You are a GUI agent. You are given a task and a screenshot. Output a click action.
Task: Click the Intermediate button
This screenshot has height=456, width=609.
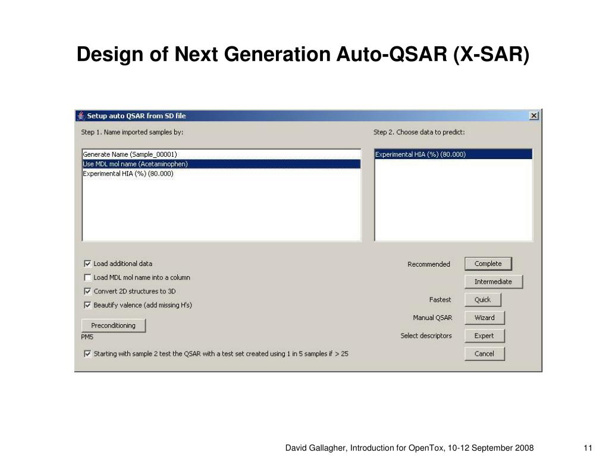(493, 281)
